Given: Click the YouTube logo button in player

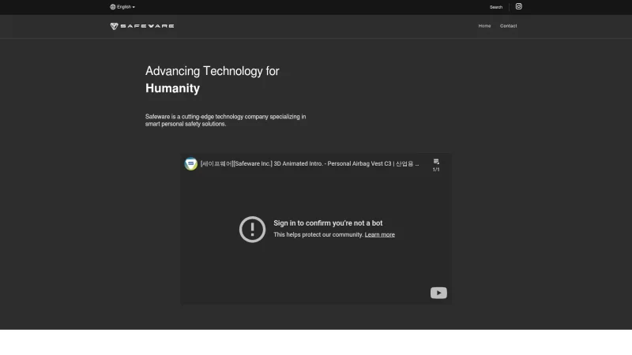Looking at the screenshot, I should [x=438, y=293].
